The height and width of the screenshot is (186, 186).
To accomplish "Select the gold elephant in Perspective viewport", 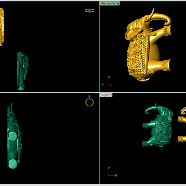I will [149, 45].
